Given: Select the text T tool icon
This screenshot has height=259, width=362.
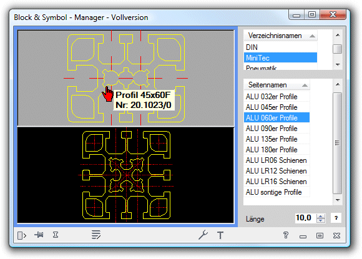Looking at the screenshot, I should coord(220,235).
